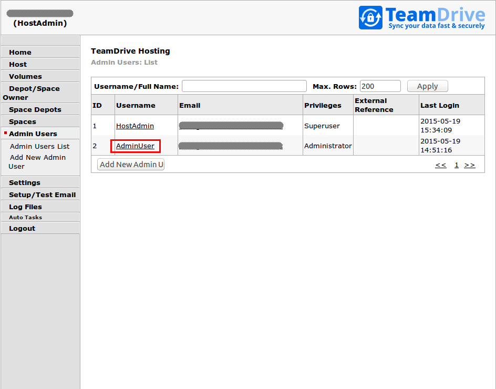The height and width of the screenshot is (389, 496).
Task: Click the Max. Rows input field
Action: click(380, 86)
